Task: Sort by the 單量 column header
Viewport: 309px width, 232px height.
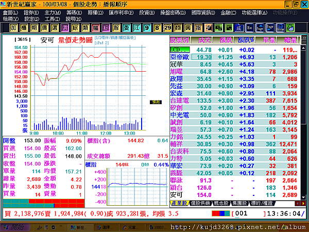Action: coord(266,40)
